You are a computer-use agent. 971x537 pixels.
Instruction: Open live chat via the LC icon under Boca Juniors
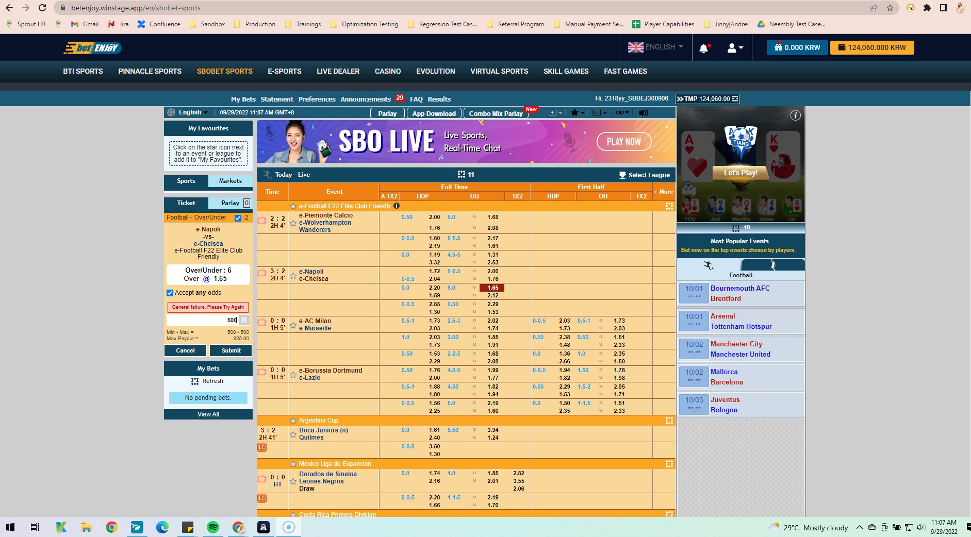coord(262,448)
